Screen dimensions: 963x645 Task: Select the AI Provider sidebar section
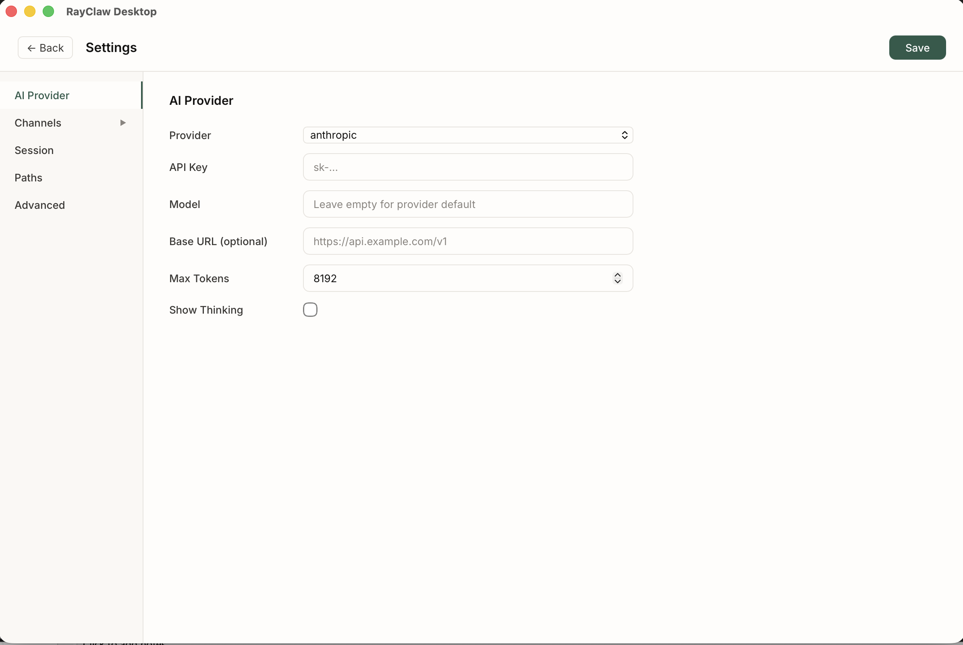[x=42, y=95]
